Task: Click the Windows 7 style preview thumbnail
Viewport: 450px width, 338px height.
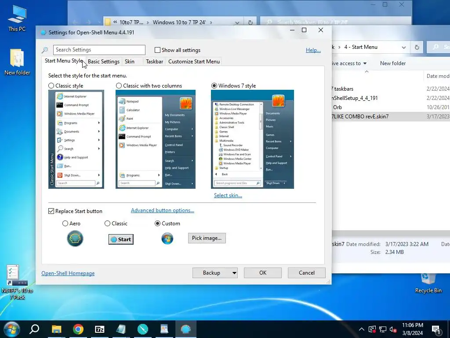Action: point(252,140)
